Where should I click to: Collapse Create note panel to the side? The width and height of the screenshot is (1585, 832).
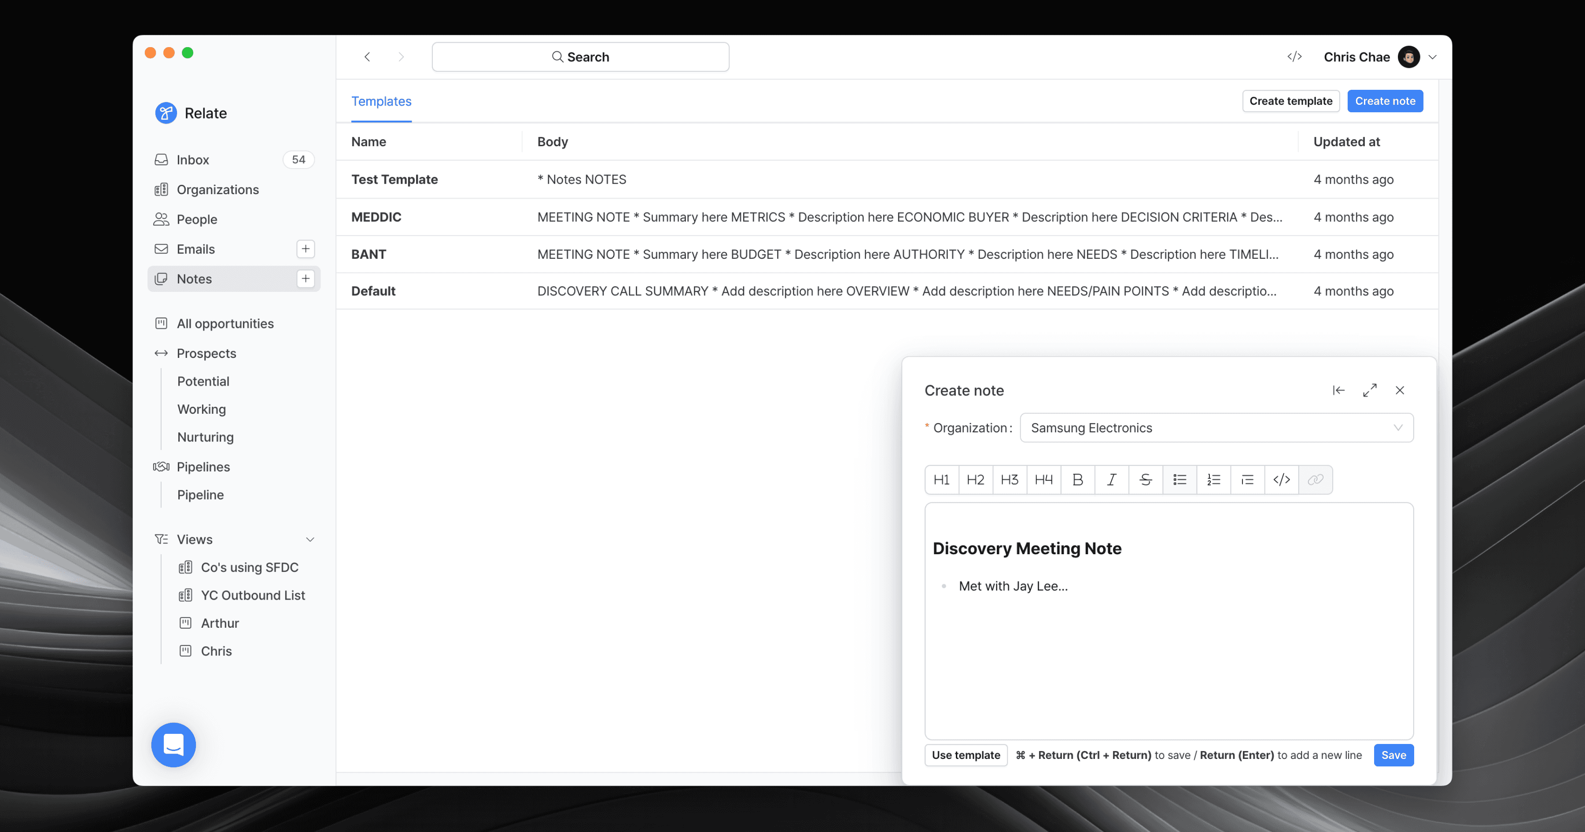pos(1338,390)
